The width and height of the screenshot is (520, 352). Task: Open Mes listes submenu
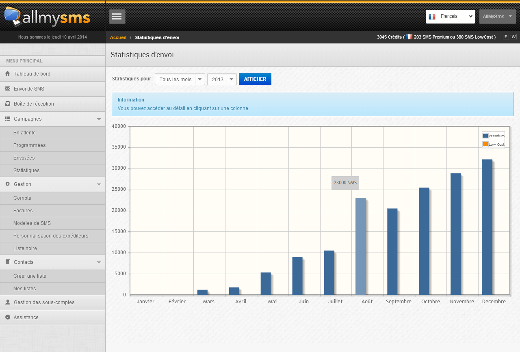click(x=52, y=289)
